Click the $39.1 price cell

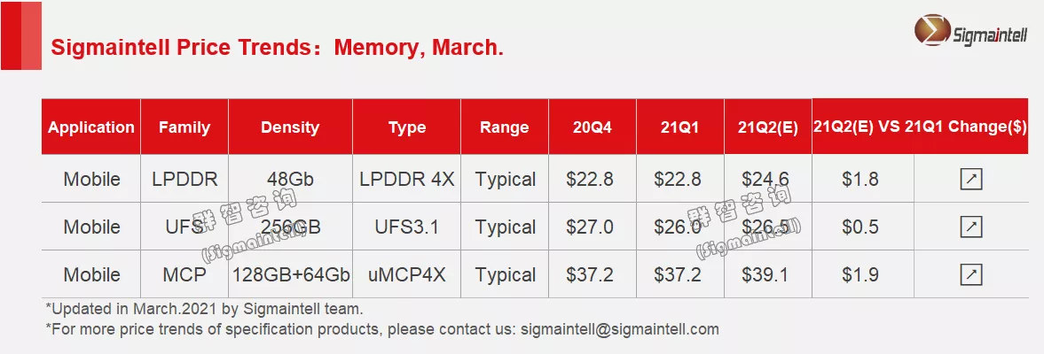(x=767, y=275)
